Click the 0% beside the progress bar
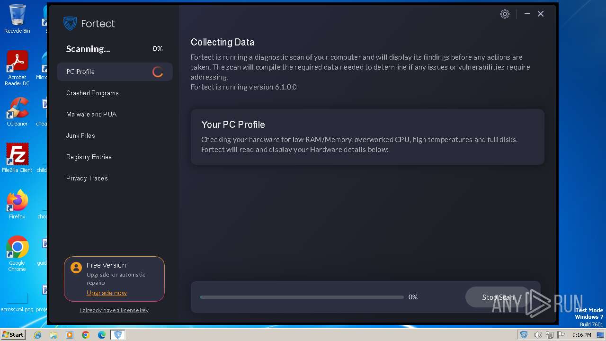This screenshot has width=606, height=341. (x=413, y=297)
